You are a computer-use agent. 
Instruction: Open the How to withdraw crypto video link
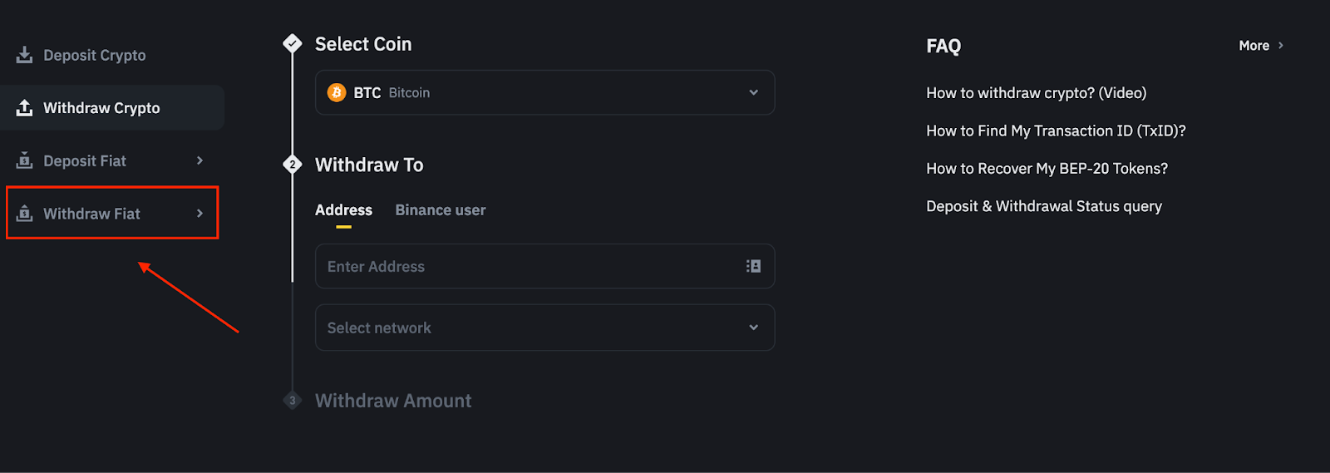(1036, 93)
